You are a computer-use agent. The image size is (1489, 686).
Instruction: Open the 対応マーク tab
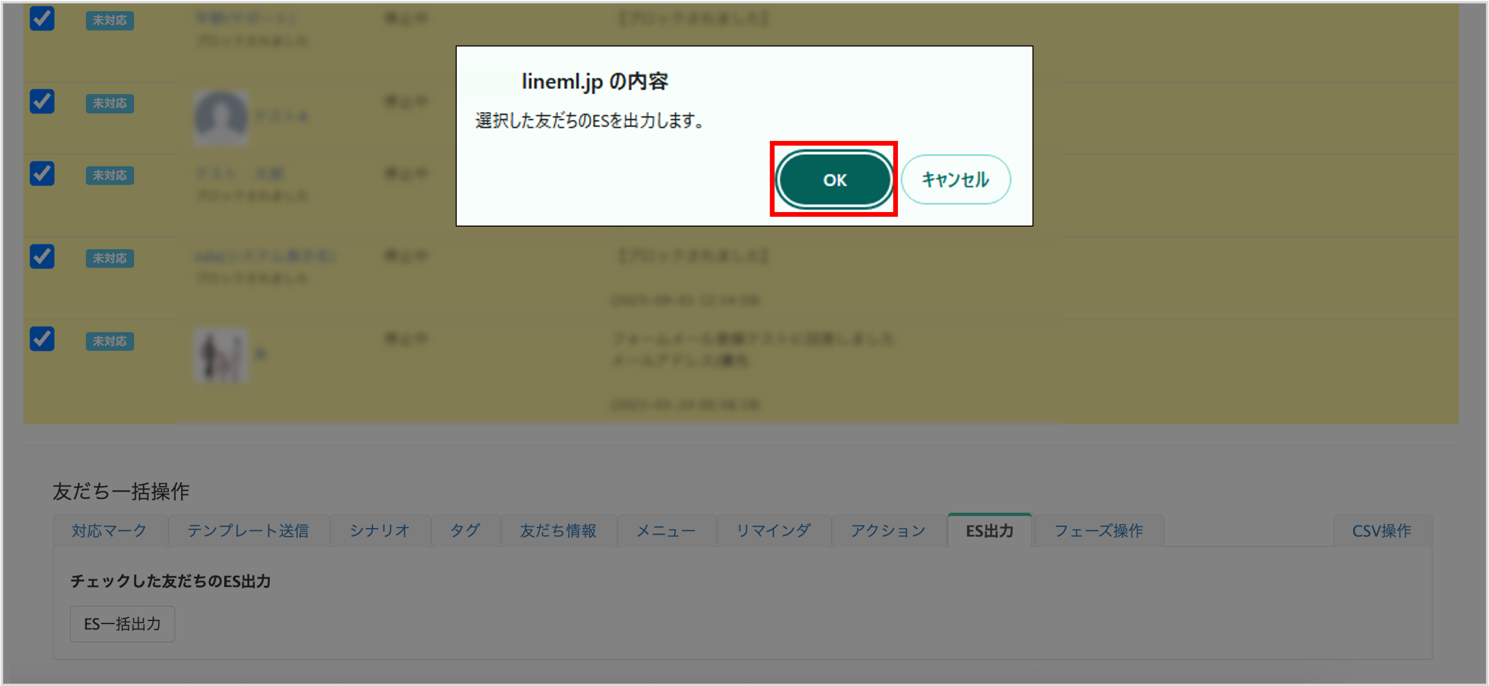pyautogui.click(x=109, y=531)
